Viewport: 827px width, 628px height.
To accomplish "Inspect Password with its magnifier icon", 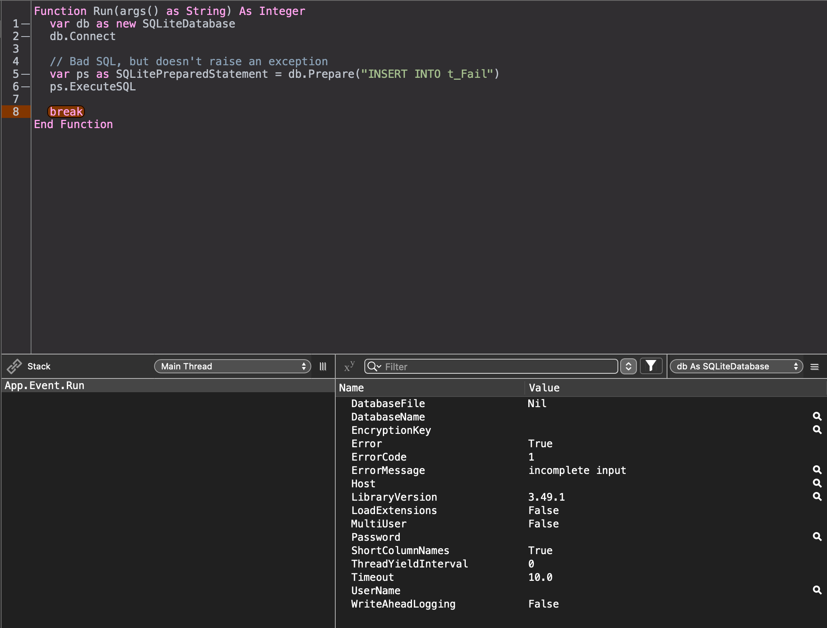I will pyautogui.click(x=817, y=536).
